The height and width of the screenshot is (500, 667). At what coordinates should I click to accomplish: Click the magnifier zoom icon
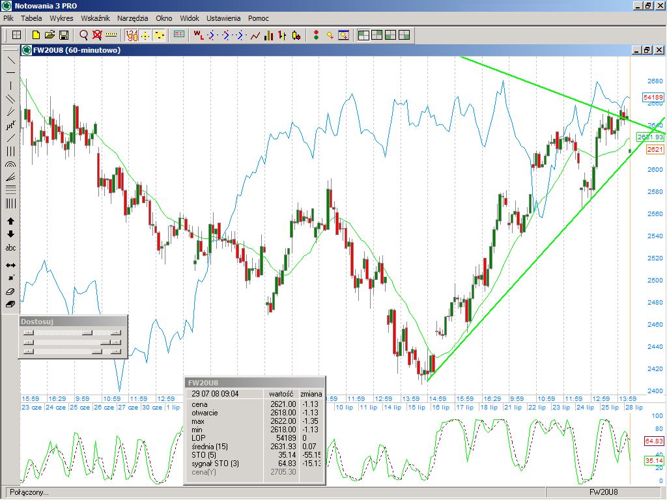pyautogui.click(x=84, y=35)
